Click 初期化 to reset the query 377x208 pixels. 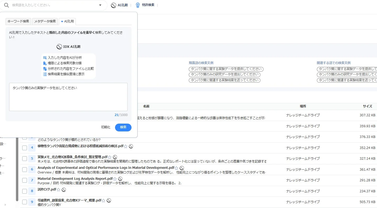106,127
